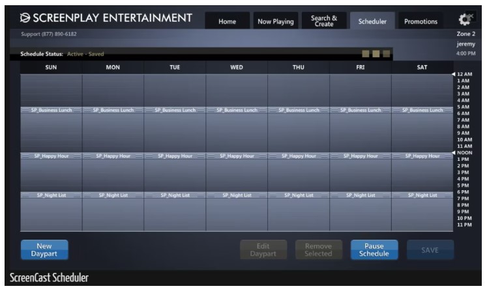Click the THU column header
The image size is (487, 295).
[298, 67]
